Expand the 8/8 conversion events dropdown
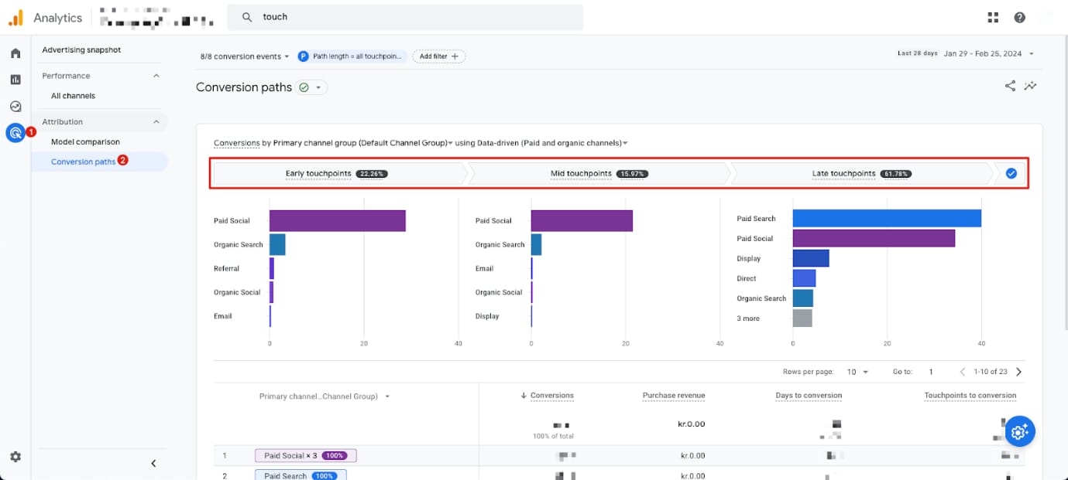1068x480 pixels. pos(245,56)
